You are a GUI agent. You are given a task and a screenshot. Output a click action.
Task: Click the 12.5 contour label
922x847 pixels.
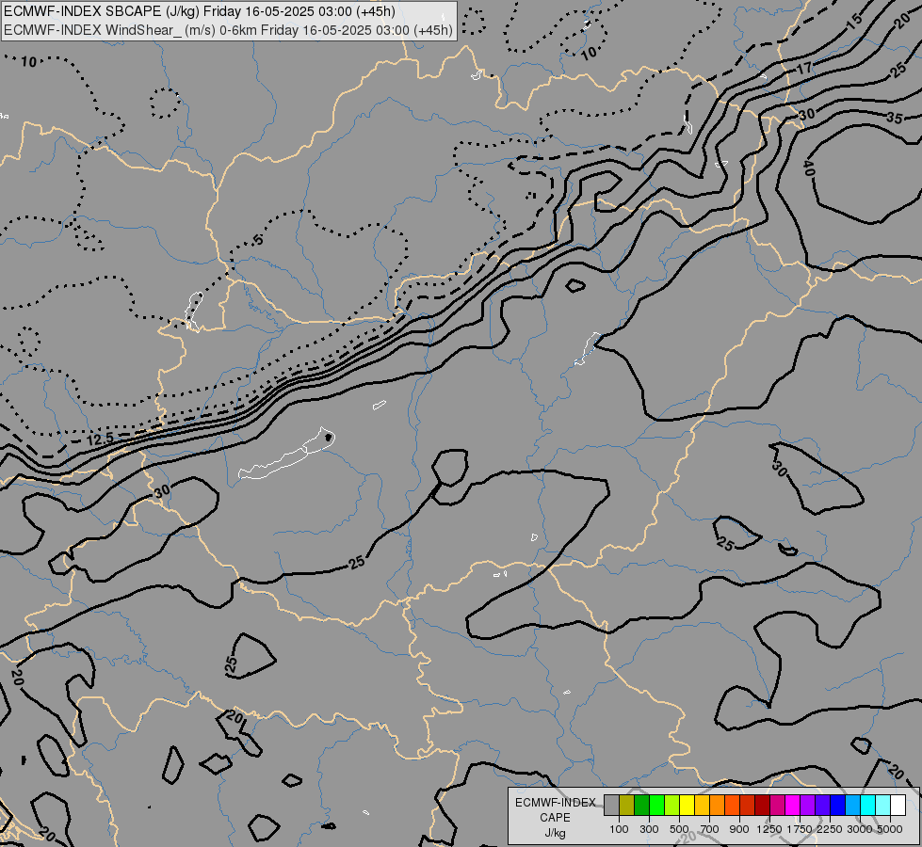(100, 439)
